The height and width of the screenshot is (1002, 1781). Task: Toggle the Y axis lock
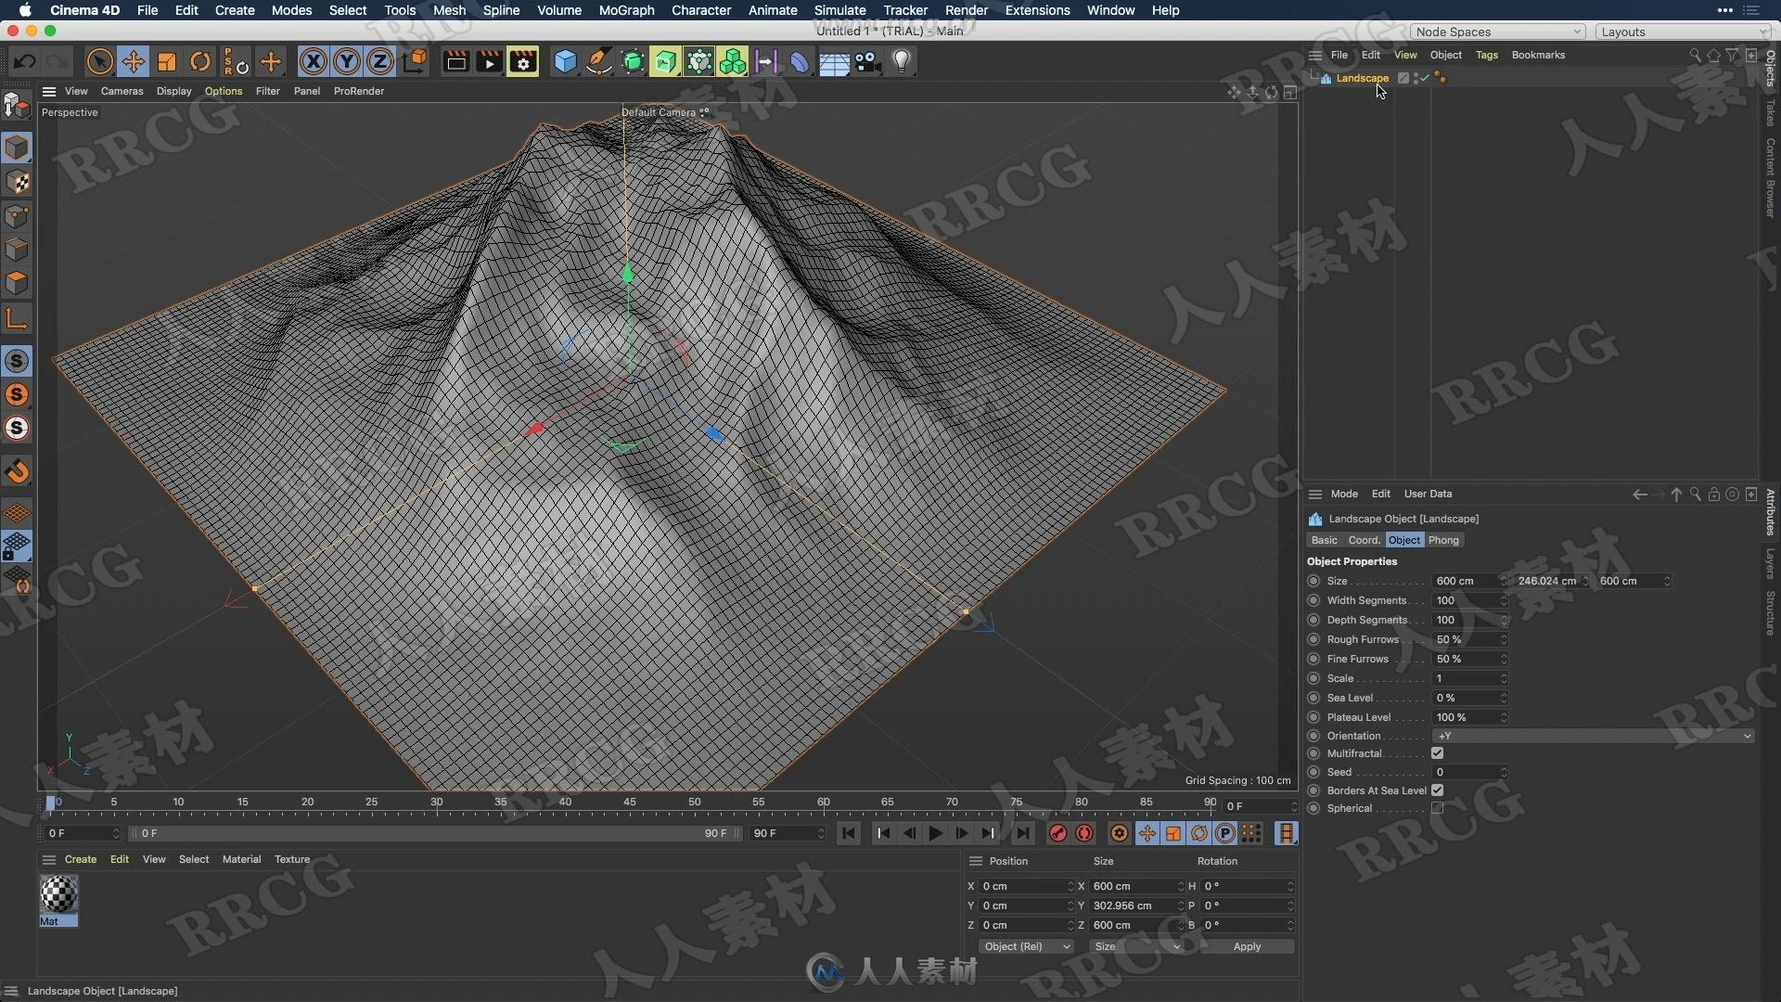pyautogui.click(x=347, y=62)
